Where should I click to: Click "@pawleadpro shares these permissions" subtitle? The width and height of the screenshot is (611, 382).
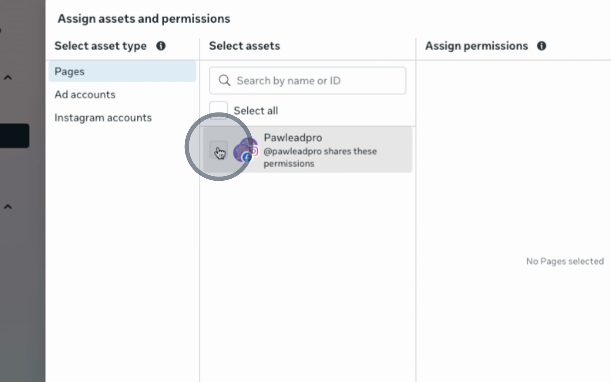click(320, 157)
